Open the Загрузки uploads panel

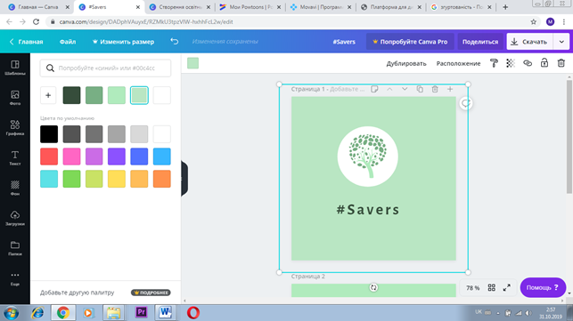click(x=15, y=218)
